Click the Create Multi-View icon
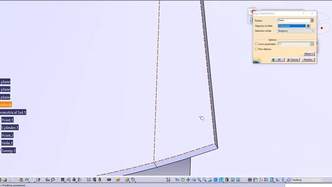332x187 pixels. point(216,180)
